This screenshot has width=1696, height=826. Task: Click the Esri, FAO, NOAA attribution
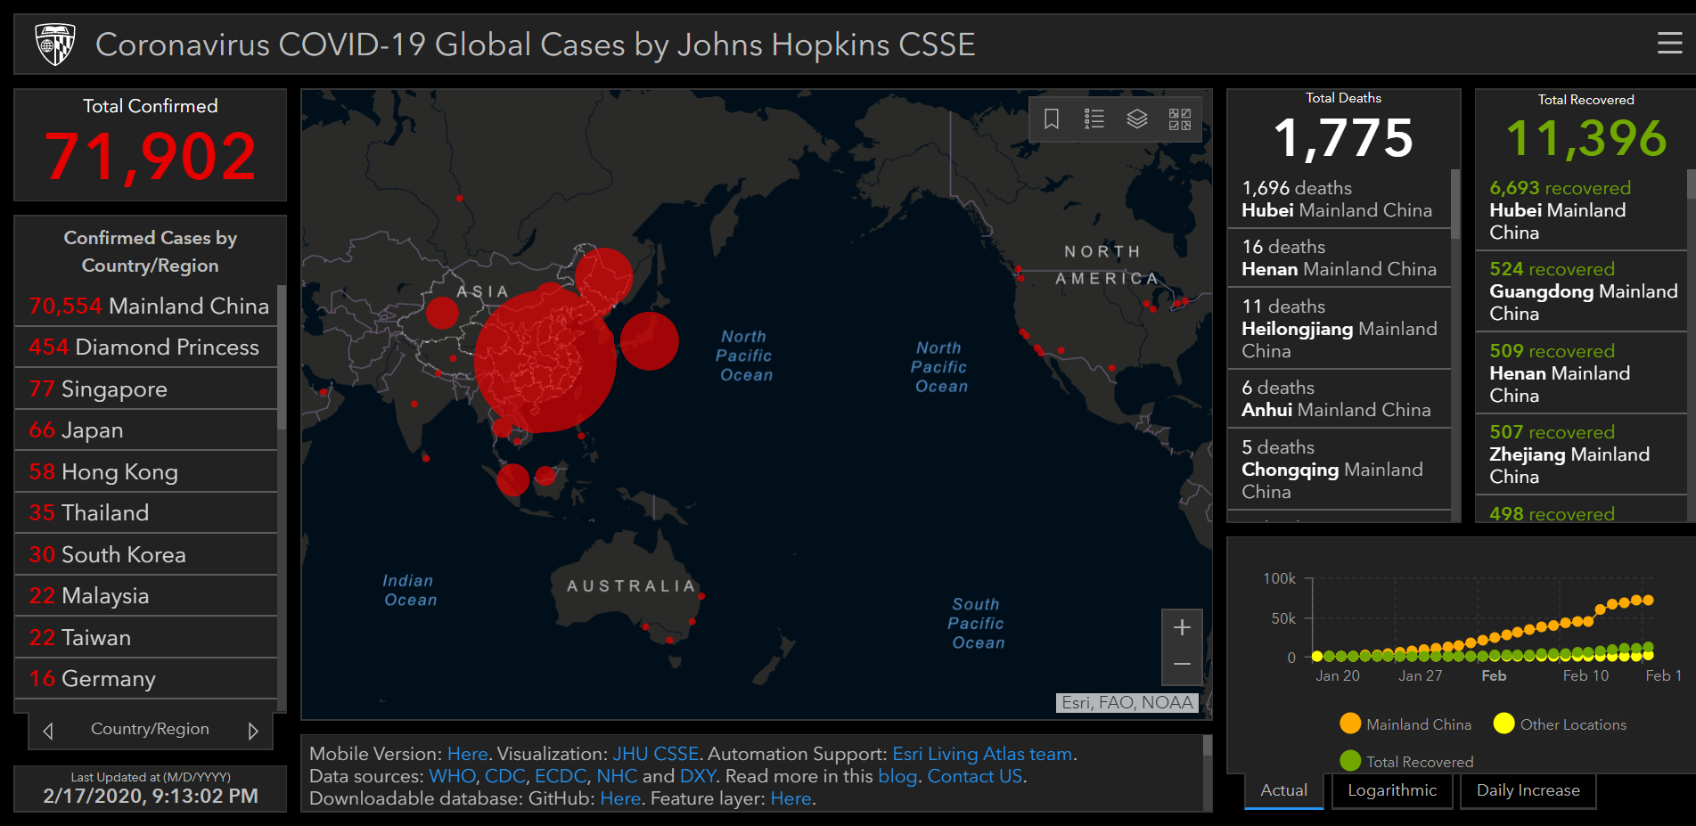pos(1127,702)
